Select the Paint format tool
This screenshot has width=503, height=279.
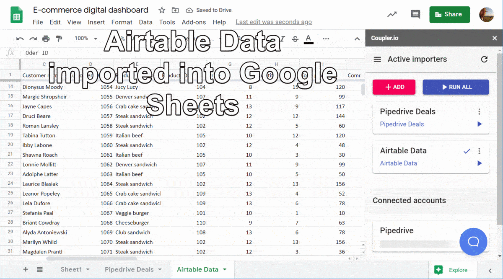point(59,38)
